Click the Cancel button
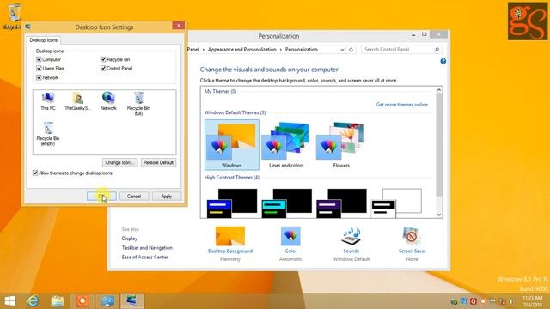The width and height of the screenshot is (550, 309). tap(134, 197)
